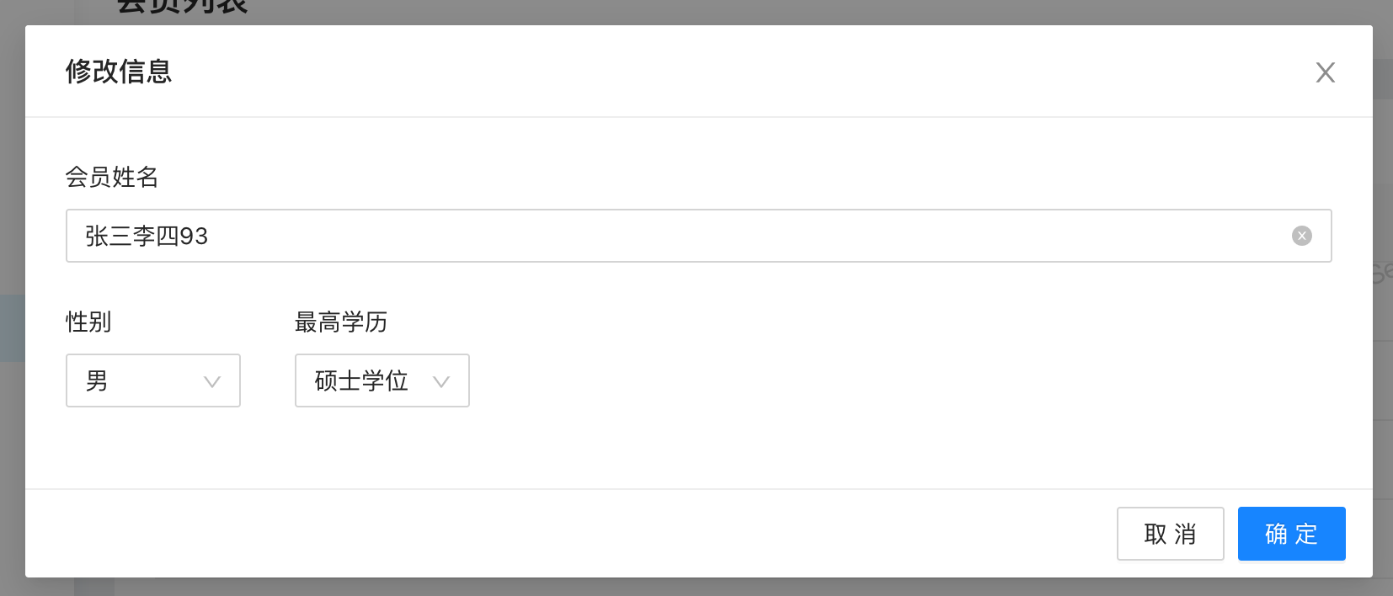Screen dimensions: 1393x596
Task: Click the 会员姓名 field label
Action: 112,177
